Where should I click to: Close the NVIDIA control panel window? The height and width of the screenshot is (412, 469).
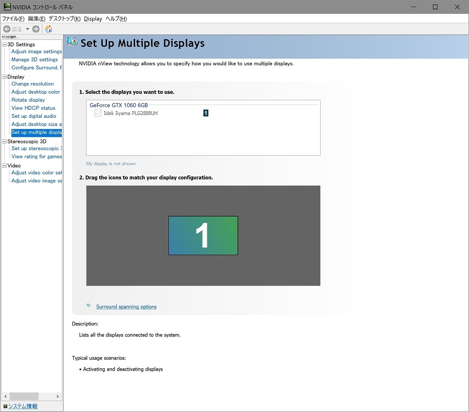[457, 7]
